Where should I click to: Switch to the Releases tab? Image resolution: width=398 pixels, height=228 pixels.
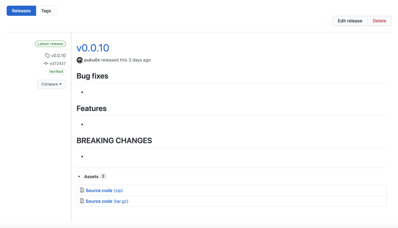click(x=21, y=11)
